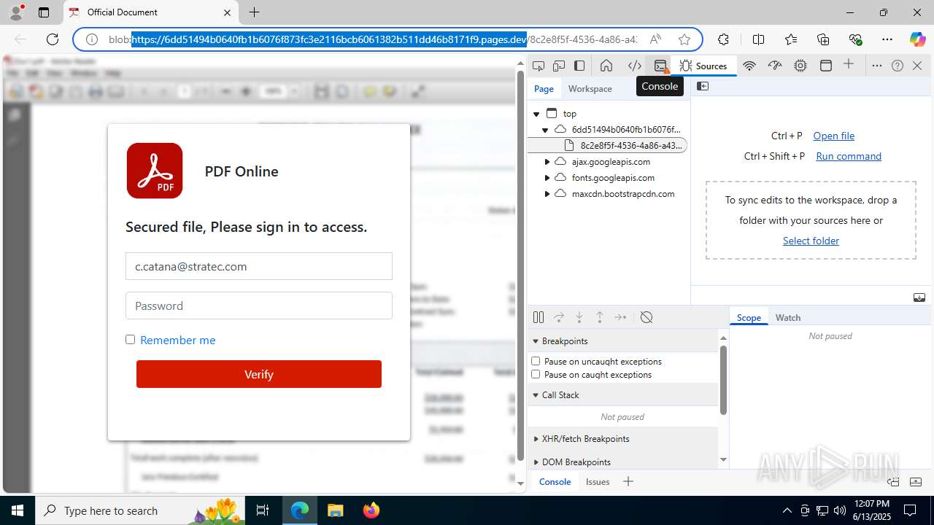The width and height of the screenshot is (934, 525).
Task: Click the Step out of function button
Action: click(600, 317)
